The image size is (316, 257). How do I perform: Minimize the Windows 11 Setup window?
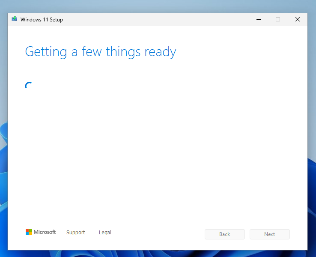[259, 20]
